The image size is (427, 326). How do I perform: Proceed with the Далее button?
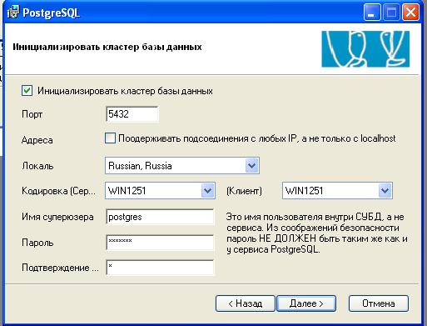[x=306, y=303]
